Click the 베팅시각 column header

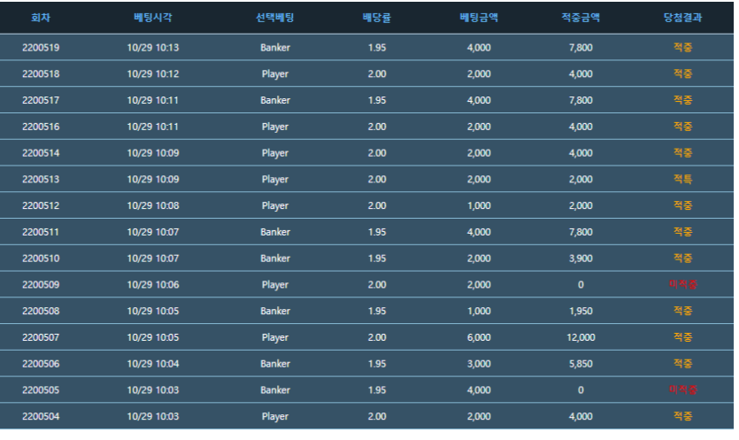click(x=153, y=18)
